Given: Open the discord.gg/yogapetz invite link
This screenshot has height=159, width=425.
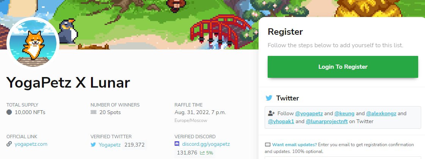Looking at the screenshot, I should point(206,144).
